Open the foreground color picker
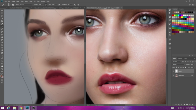The image size is (196, 110). pos(1,76)
